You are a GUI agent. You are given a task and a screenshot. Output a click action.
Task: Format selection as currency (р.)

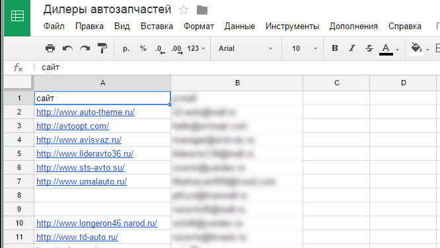coord(126,48)
